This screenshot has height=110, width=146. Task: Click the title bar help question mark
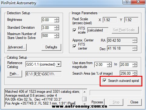[127, 2]
